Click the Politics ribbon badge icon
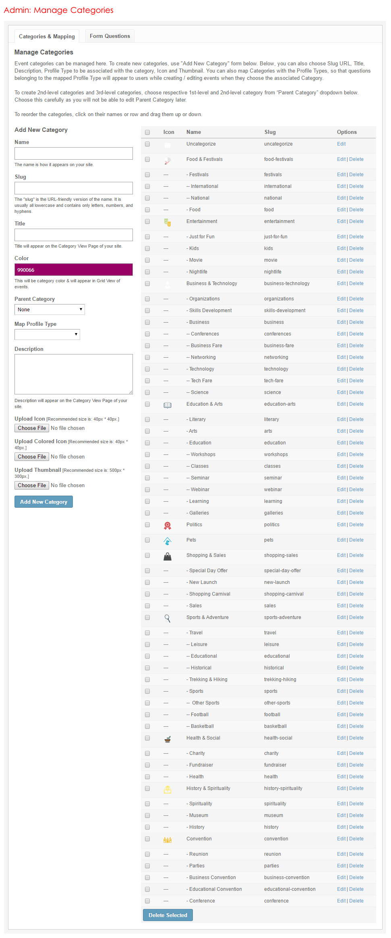This screenshot has width=391, height=938. (168, 525)
